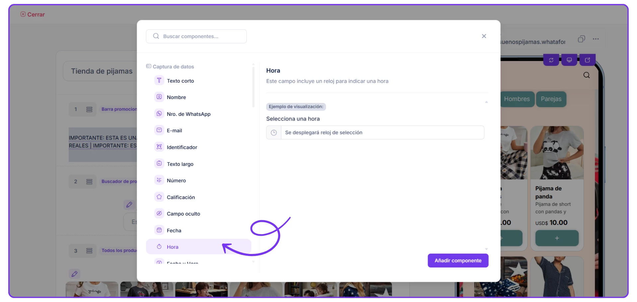This screenshot has width=637, height=302.
Task: Switch to the Parejas category tab
Action: (551, 99)
